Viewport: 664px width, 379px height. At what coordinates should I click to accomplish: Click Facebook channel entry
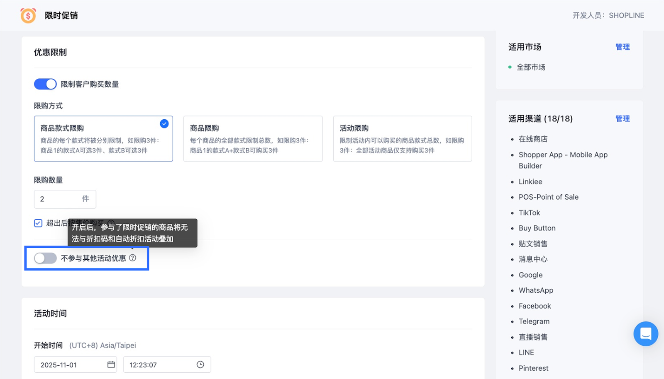tap(535, 306)
